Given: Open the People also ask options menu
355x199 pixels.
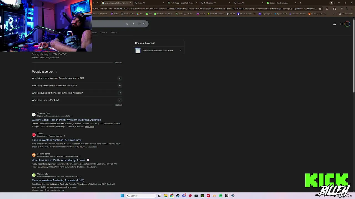Looking at the screenshot, I should 56,72.
